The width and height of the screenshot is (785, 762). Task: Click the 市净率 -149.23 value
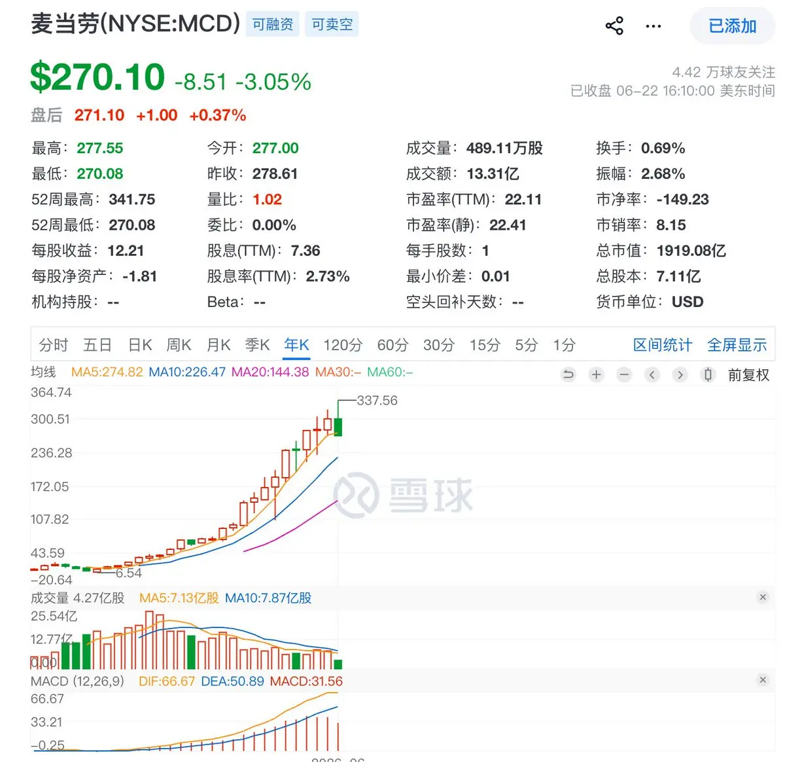pyautogui.click(x=682, y=199)
